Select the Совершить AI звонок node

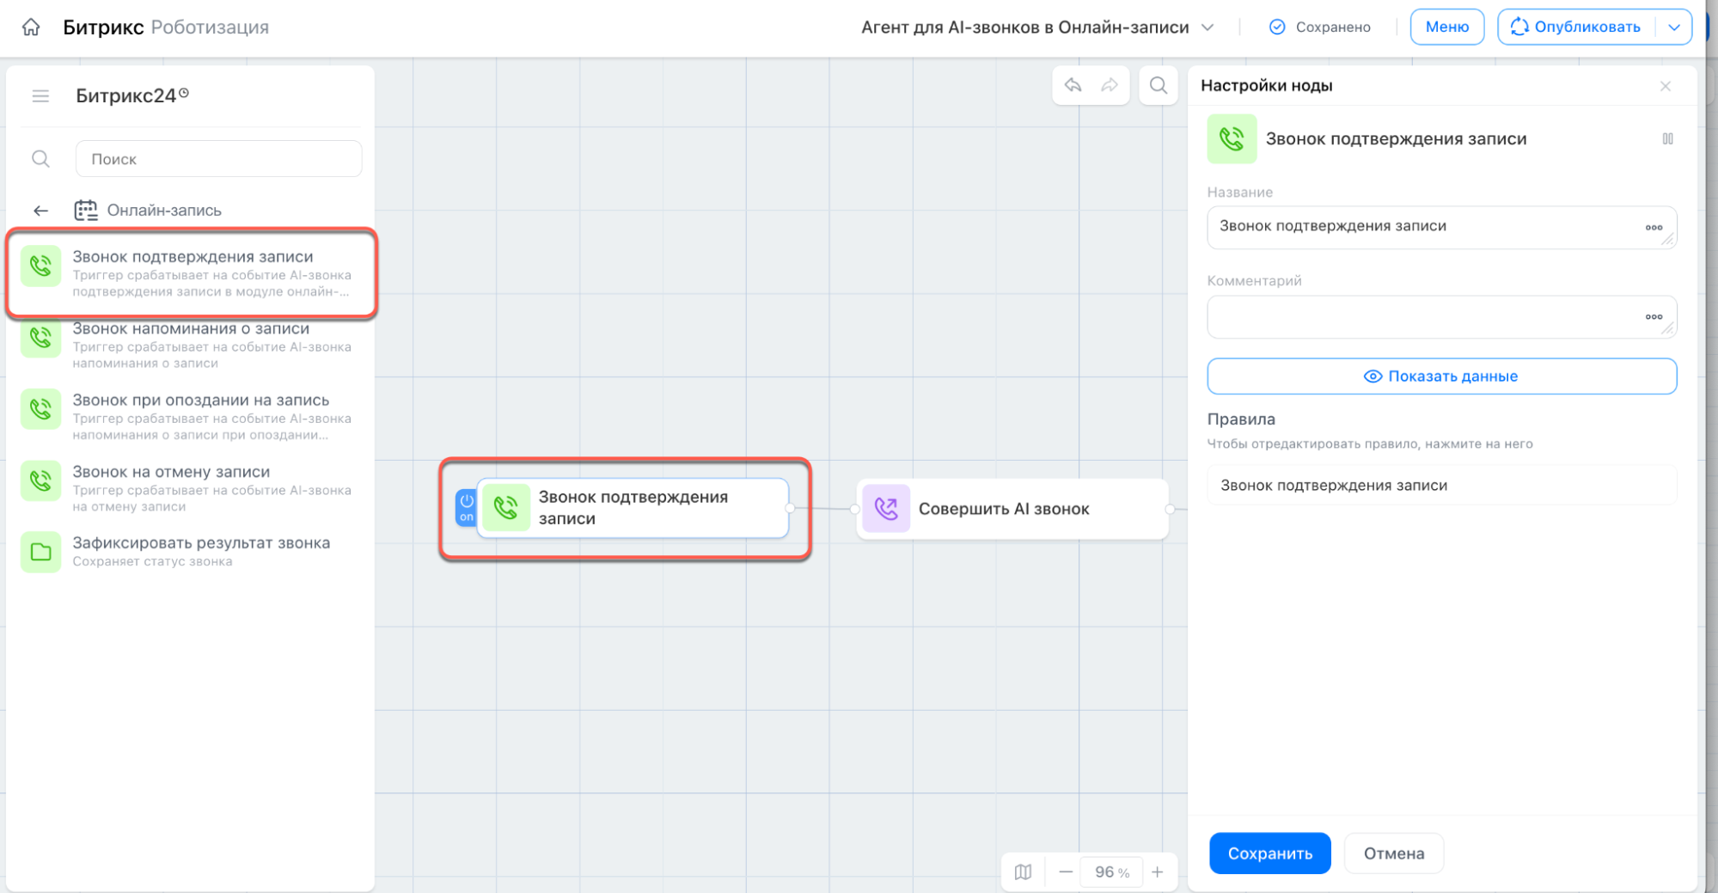tap(1012, 509)
